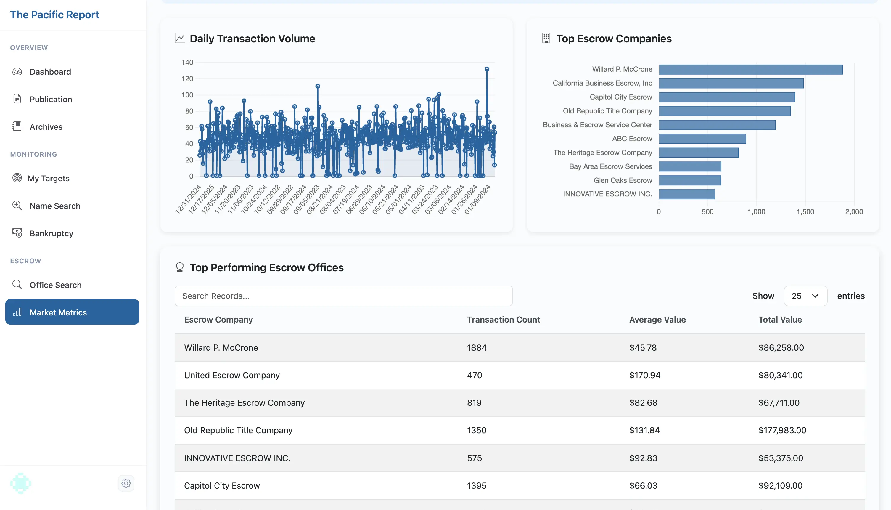The height and width of the screenshot is (510, 891).
Task: Click the Publication document icon
Action: coord(17,99)
